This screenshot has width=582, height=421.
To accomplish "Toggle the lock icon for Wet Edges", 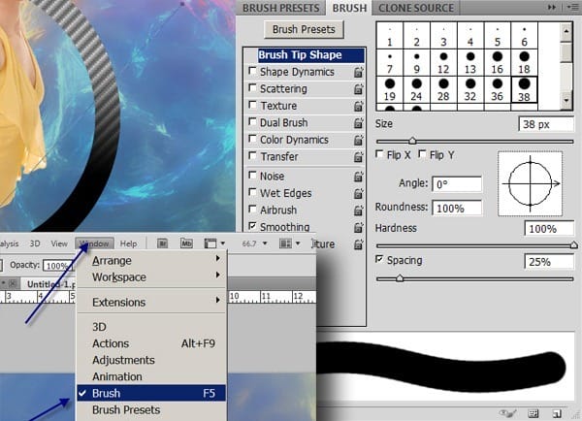I will [x=358, y=193].
